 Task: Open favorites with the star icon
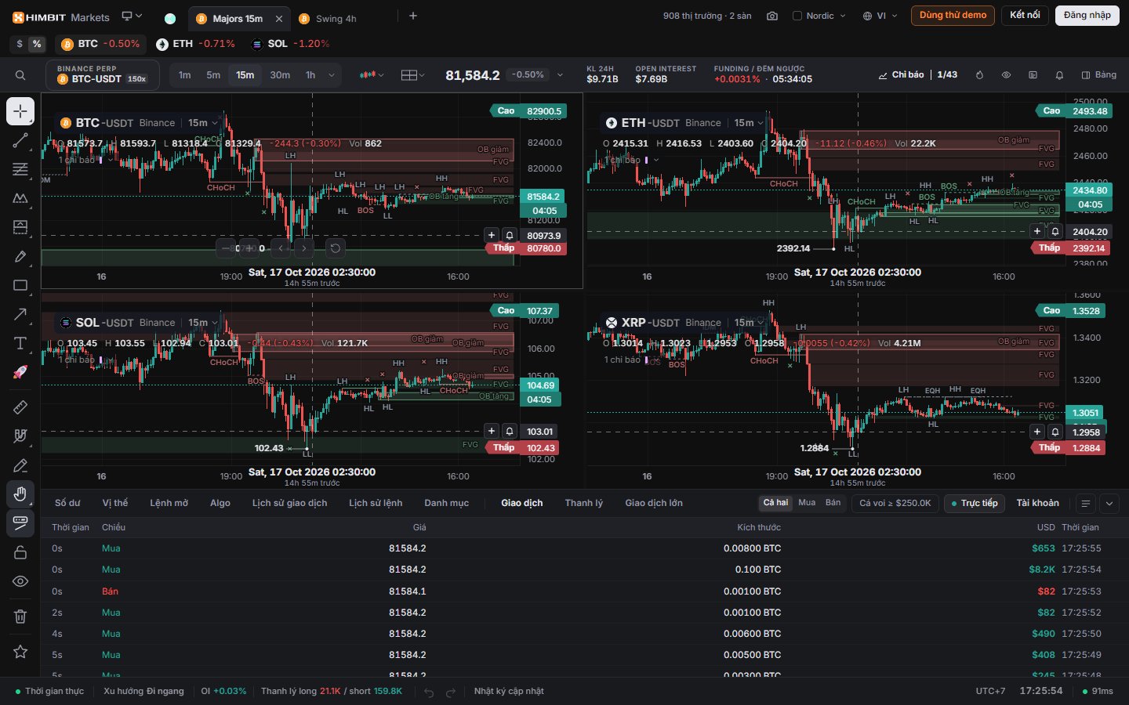tap(20, 651)
